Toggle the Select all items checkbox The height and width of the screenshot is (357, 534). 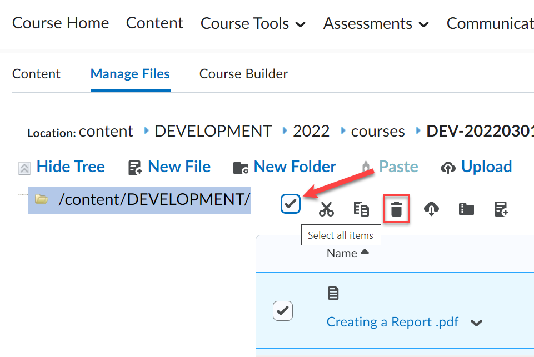click(x=291, y=204)
